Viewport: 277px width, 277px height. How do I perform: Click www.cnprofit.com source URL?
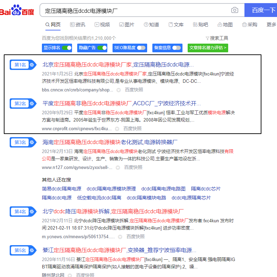[x=77, y=128]
